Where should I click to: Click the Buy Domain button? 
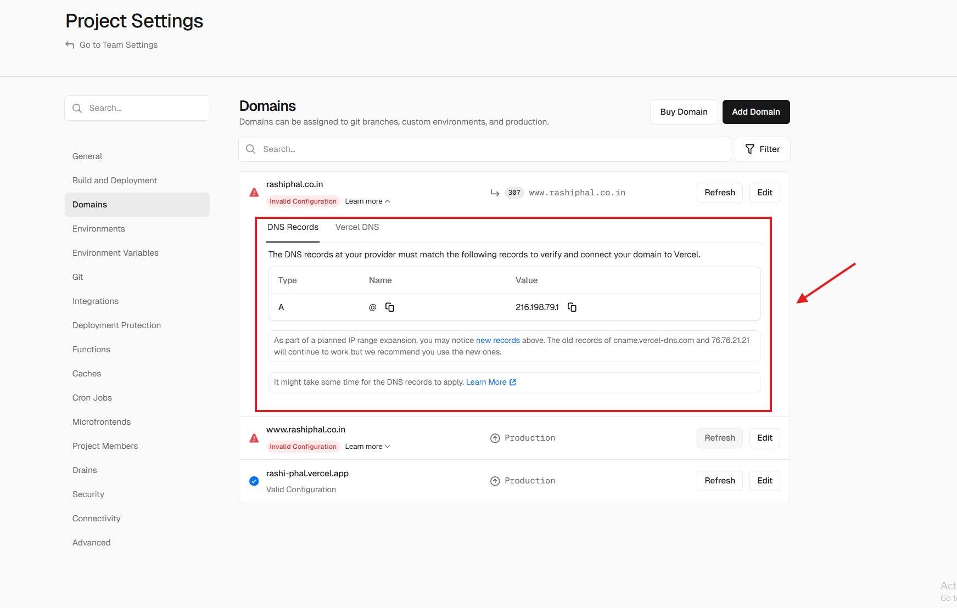684,112
